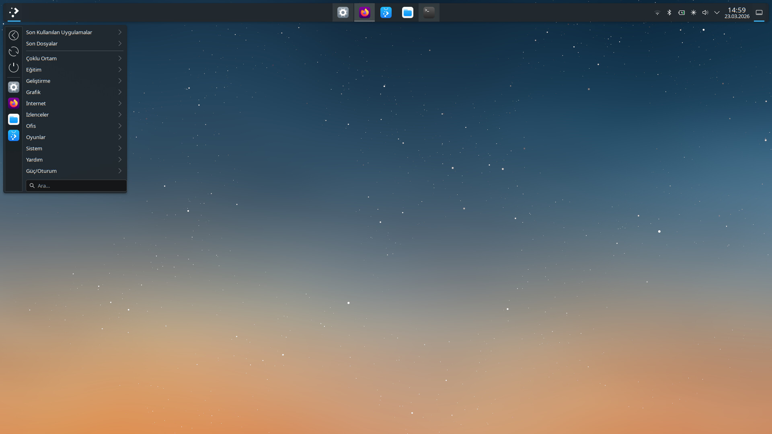
Task: Open the Güç/Oturum menu entry
Action: pos(41,171)
